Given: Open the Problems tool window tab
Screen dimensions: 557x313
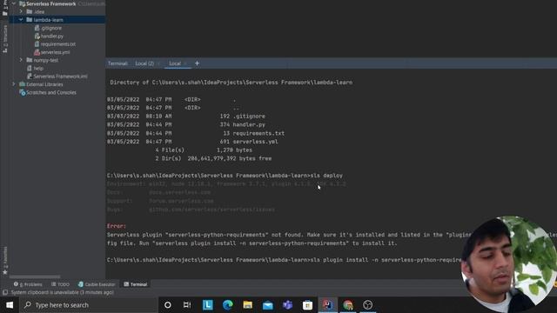Looking at the screenshot, I should 28,284.
